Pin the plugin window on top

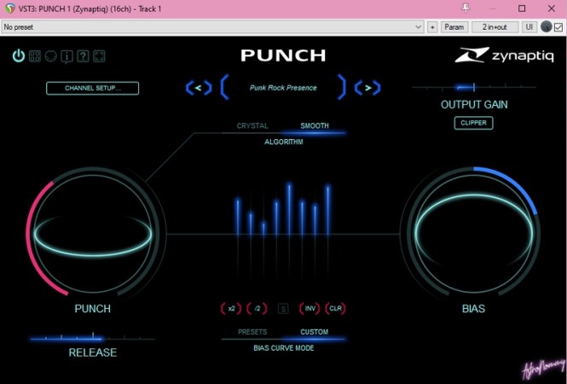[466, 9]
